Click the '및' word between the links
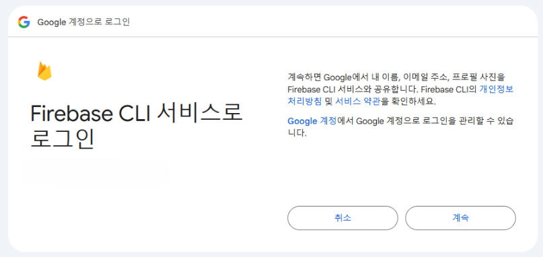 tap(328, 102)
